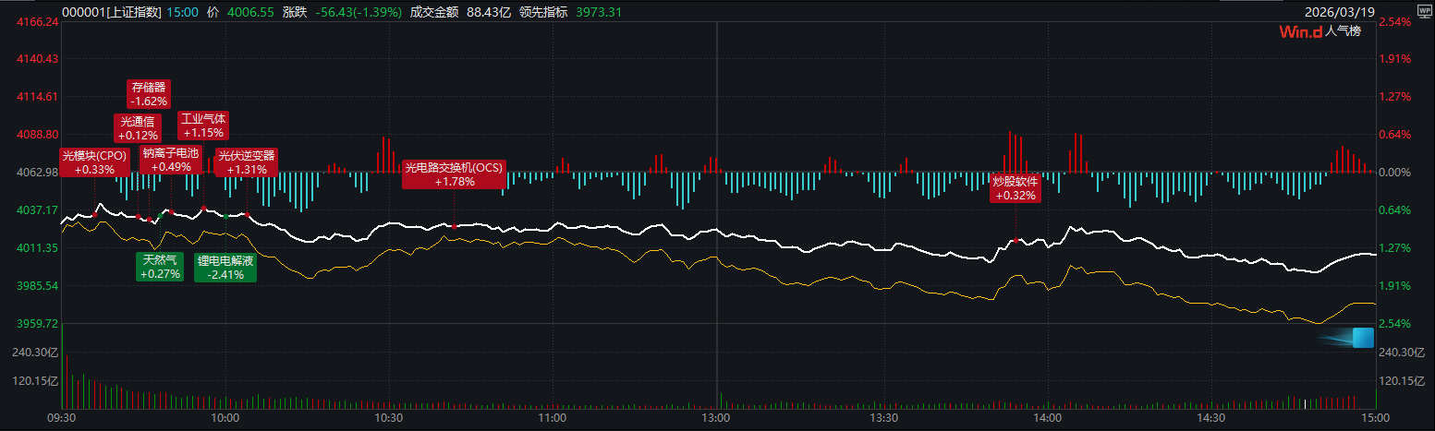Click the 10:30 time axis label
Image resolution: width=1435 pixels, height=431 pixels.
pos(389,418)
